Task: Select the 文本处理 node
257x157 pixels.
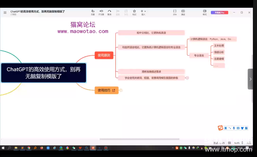Action: click(219, 46)
